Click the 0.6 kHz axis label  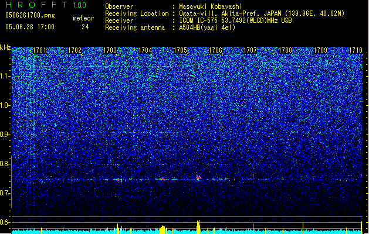5,222
